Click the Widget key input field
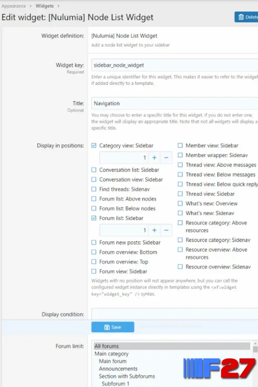258x387 pixels. point(175,65)
